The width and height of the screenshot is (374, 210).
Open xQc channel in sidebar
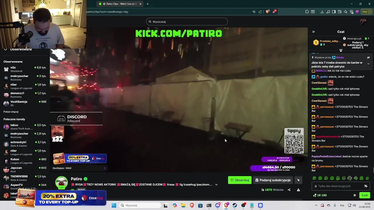tap(25, 69)
